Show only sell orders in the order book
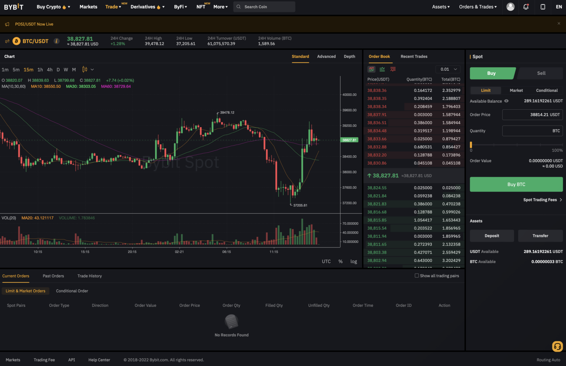Screen dimensions: 566x366 click(x=392, y=69)
